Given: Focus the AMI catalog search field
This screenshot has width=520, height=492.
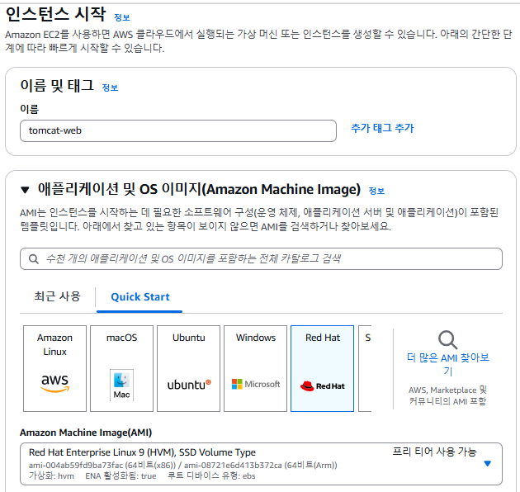Looking at the screenshot, I should click(x=261, y=258).
